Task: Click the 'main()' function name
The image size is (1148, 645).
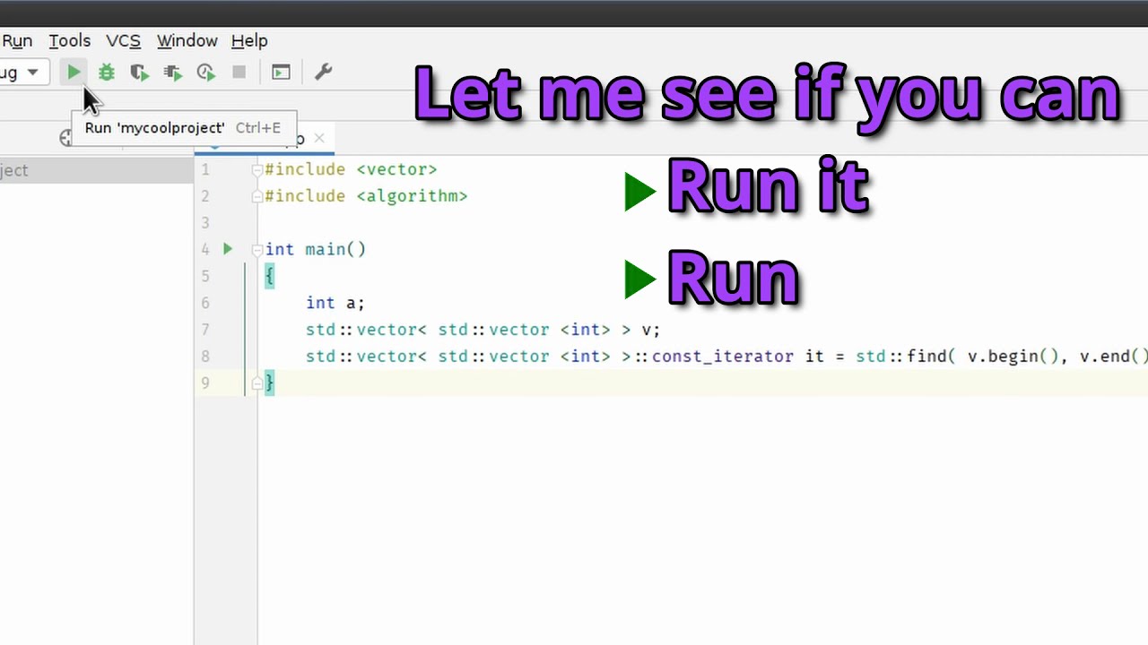Action: tap(335, 250)
